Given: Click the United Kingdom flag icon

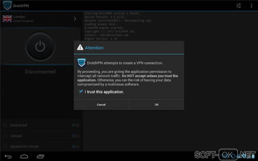Looking at the screenshot, I should click(7, 19).
